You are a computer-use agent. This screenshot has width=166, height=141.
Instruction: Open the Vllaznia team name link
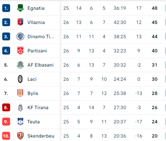point(36,23)
